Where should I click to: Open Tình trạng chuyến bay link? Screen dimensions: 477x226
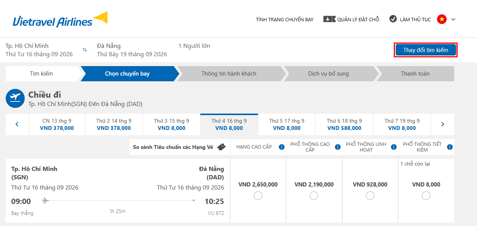(x=285, y=19)
